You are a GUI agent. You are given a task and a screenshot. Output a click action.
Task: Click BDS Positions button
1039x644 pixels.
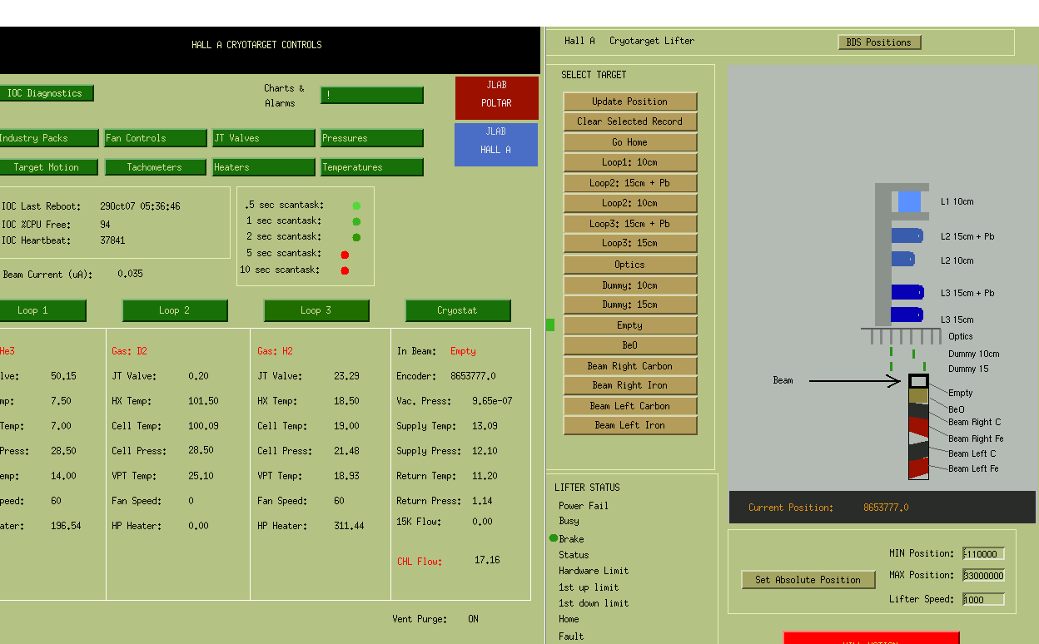tap(879, 42)
